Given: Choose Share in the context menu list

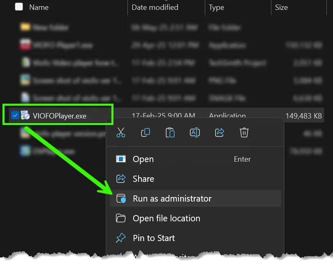Looking at the screenshot, I should point(195,179).
